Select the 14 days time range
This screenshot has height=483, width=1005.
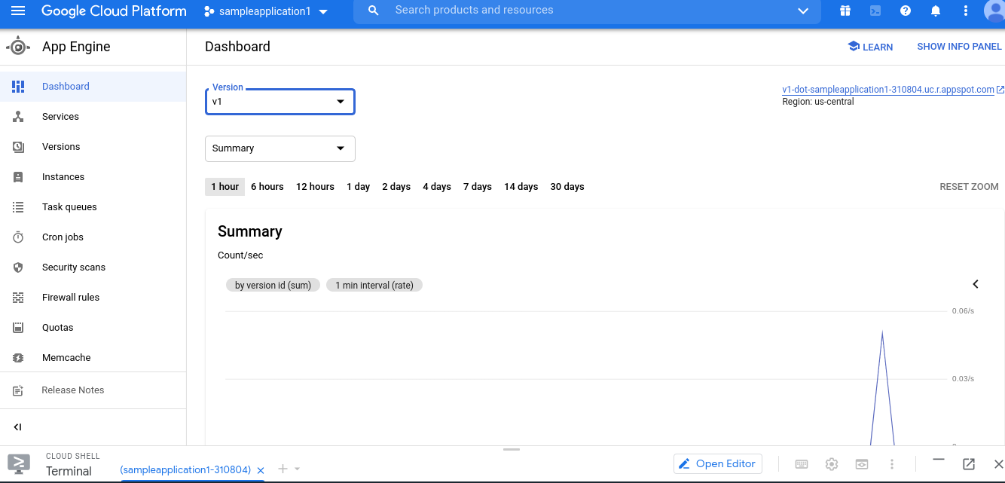tap(521, 187)
